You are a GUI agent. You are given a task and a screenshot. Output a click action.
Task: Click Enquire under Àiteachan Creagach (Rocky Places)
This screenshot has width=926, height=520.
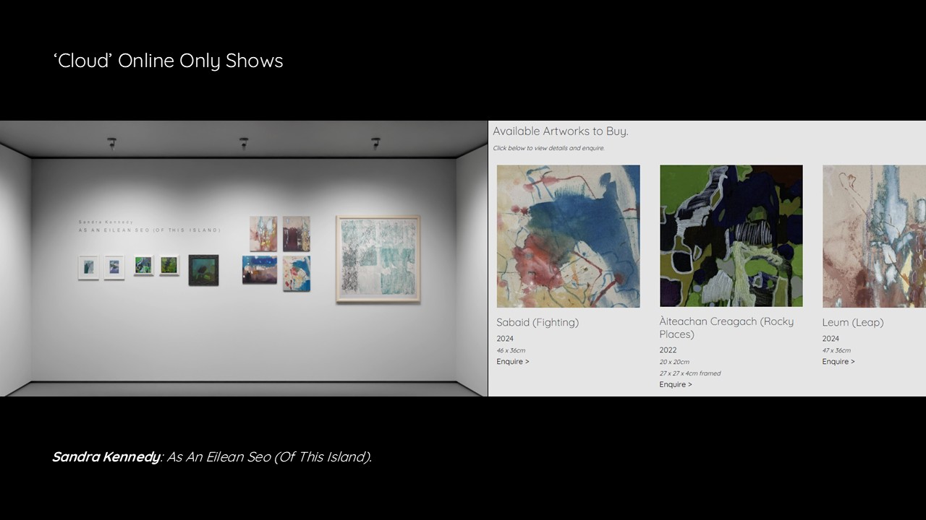(676, 384)
